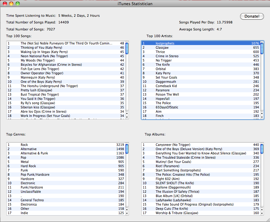
Task: Click the Top Genres scrollbar thumb
Action: pyautogui.click(x=127, y=149)
